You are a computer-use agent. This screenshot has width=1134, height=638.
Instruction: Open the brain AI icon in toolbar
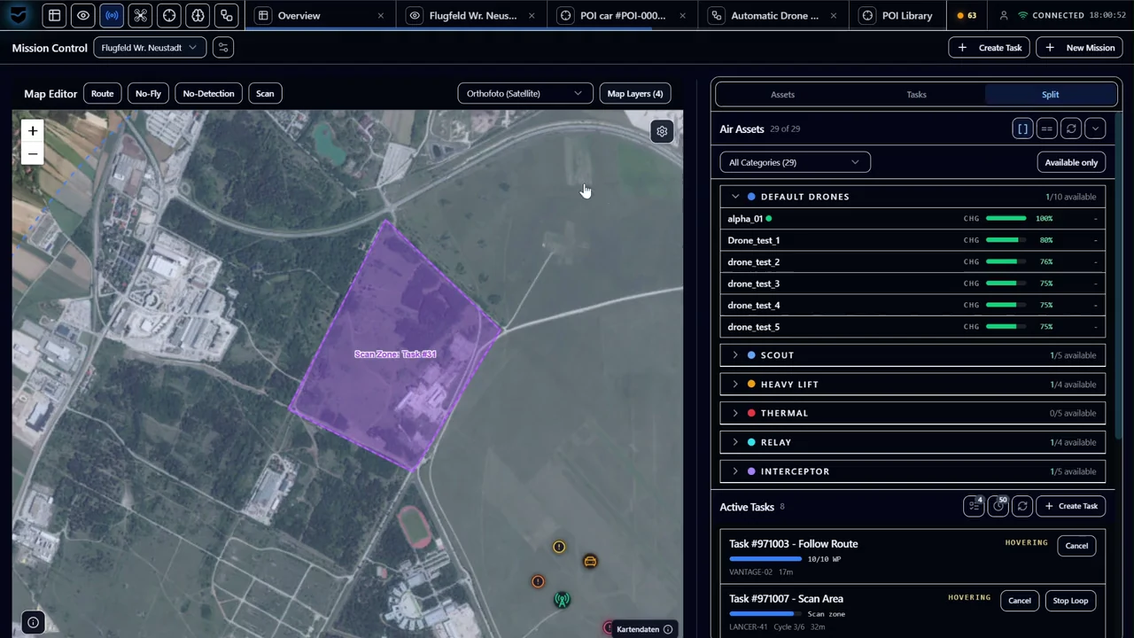tap(198, 15)
